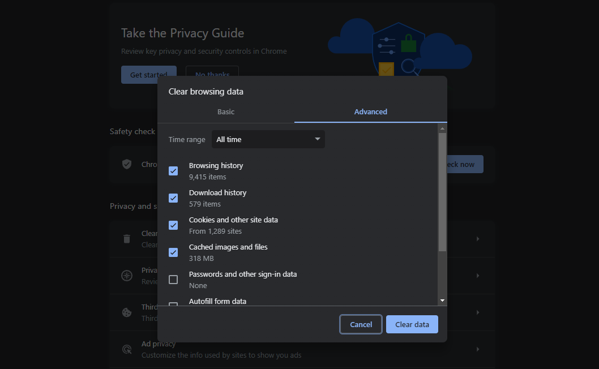Uncheck the Browsing history checkbox
Image resolution: width=599 pixels, height=369 pixels.
pyautogui.click(x=173, y=171)
